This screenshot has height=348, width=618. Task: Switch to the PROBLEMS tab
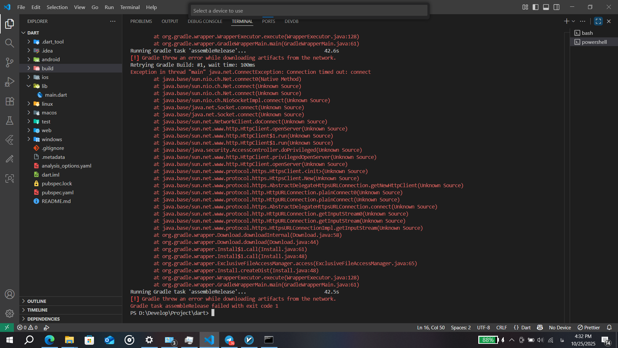(141, 21)
